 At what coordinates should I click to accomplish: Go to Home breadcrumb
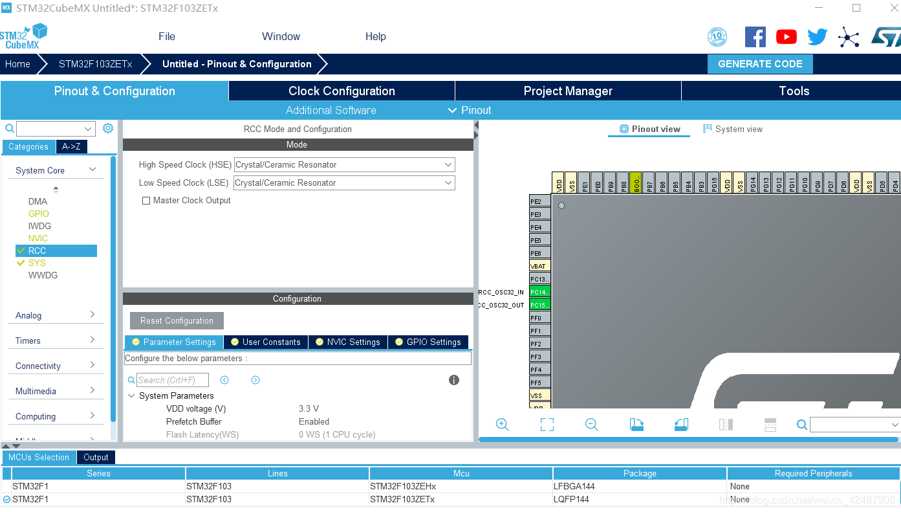coord(17,64)
